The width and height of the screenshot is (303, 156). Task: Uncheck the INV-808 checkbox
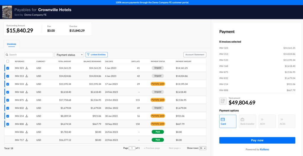[8, 124]
